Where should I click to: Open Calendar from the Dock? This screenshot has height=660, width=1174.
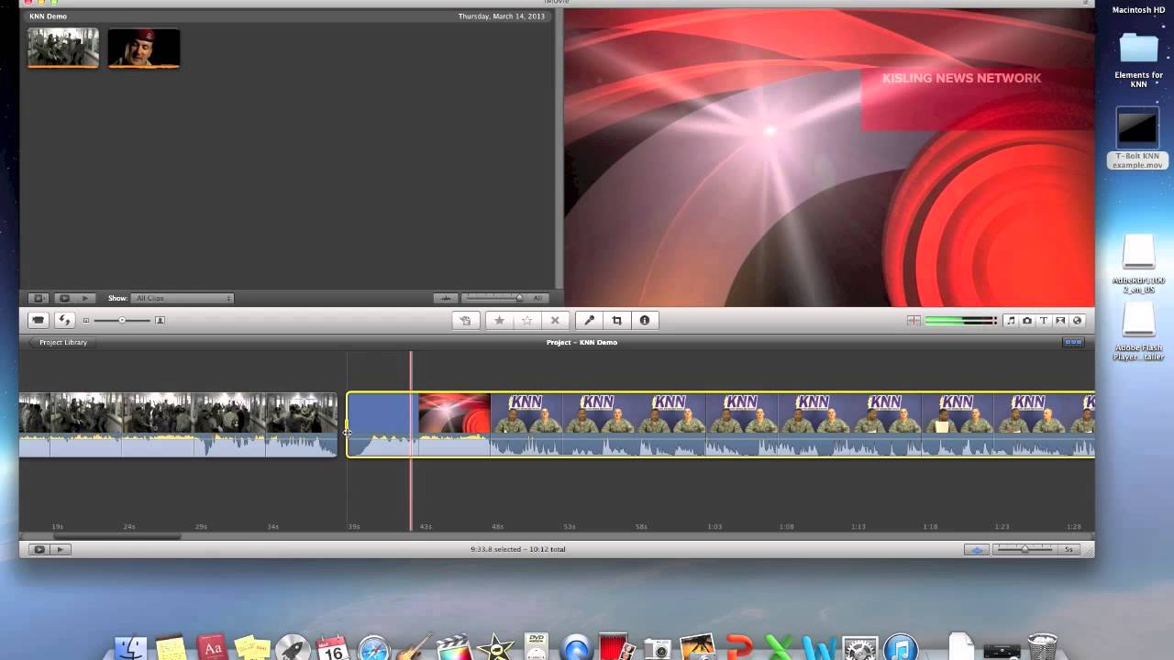pos(332,647)
